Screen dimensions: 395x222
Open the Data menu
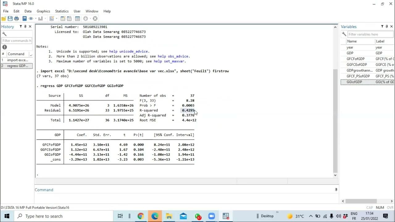click(x=28, y=11)
